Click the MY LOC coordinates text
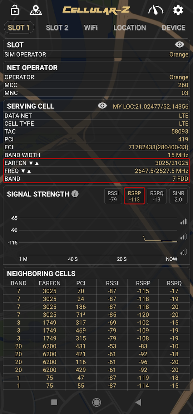Image resolution: width=193 pixels, height=414 pixels. click(x=151, y=106)
